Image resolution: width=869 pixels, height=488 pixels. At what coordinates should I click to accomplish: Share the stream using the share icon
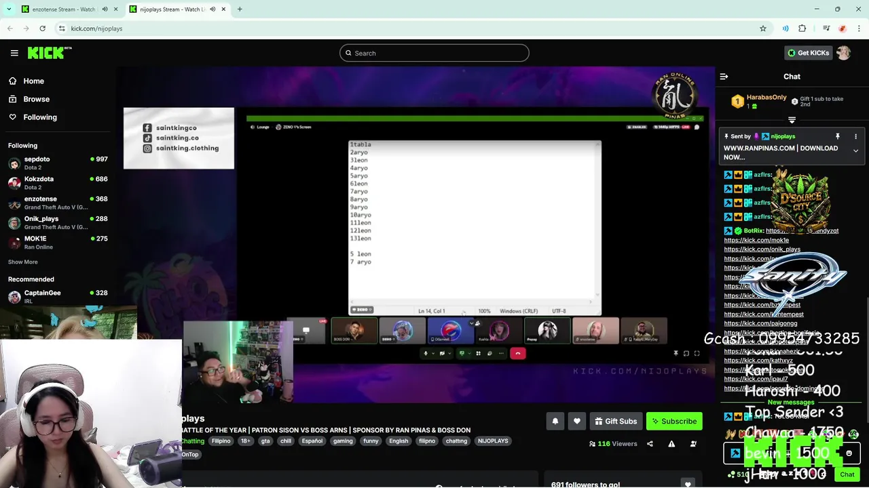650,444
